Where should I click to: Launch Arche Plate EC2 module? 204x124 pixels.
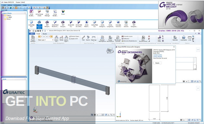(x=95, y=24)
